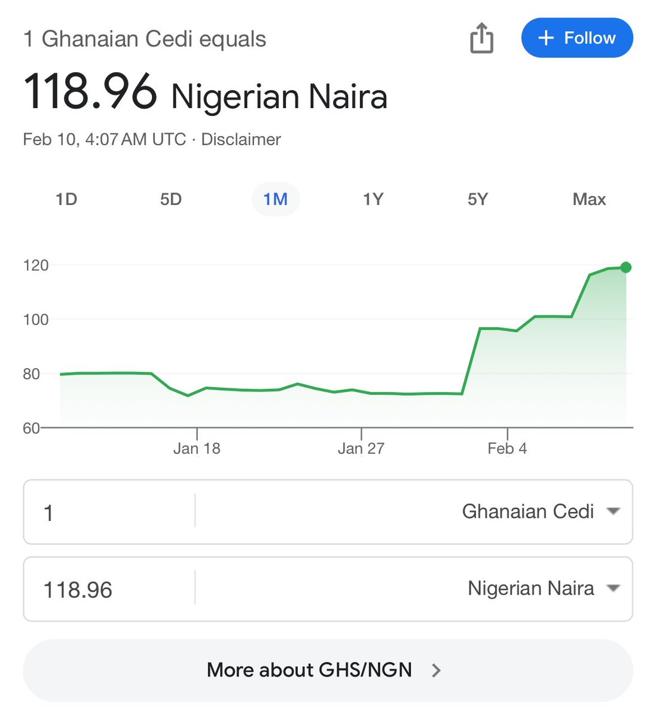656x717 pixels.
Task: Show the 5Y chart range
Action: (478, 199)
